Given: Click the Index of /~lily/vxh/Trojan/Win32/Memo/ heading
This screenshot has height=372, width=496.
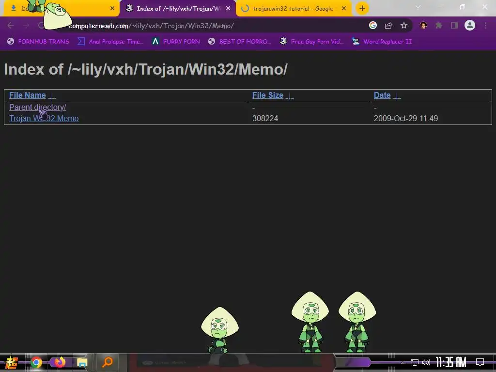Looking at the screenshot, I should [x=145, y=69].
